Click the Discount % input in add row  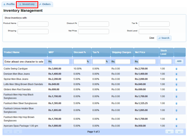click(x=80, y=62)
